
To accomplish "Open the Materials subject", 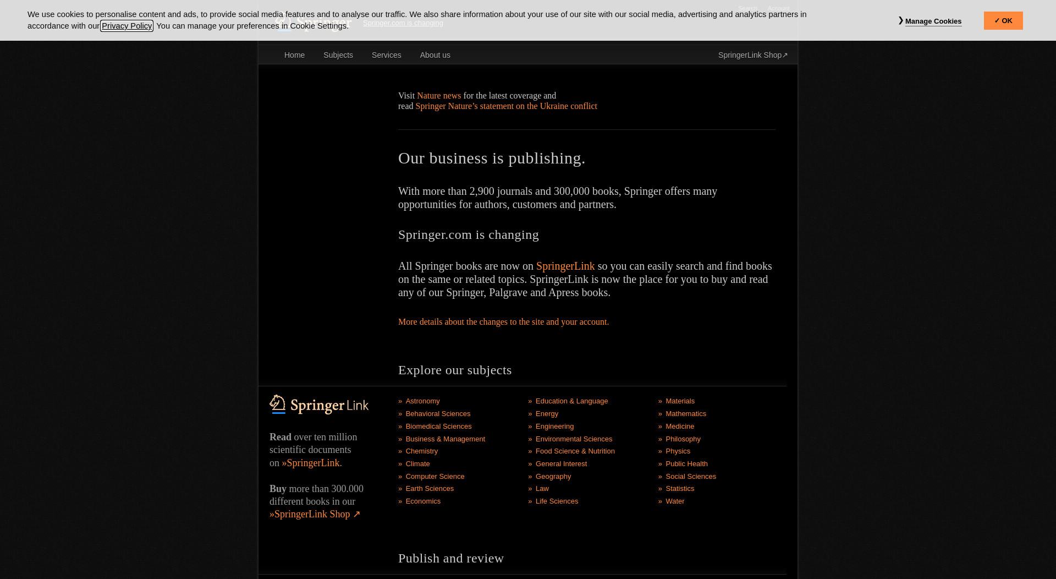I will [x=680, y=401].
